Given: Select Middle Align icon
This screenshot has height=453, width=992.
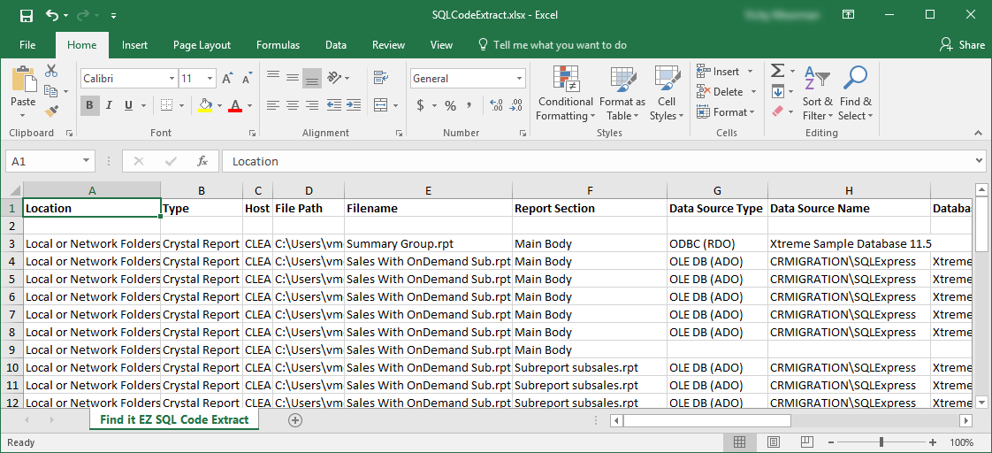Looking at the screenshot, I should coord(293,78).
